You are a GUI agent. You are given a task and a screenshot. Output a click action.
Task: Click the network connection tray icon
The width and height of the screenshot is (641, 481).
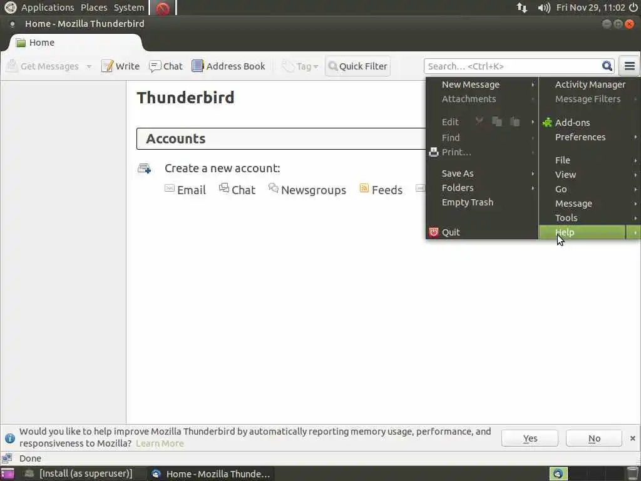pyautogui.click(x=522, y=8)
